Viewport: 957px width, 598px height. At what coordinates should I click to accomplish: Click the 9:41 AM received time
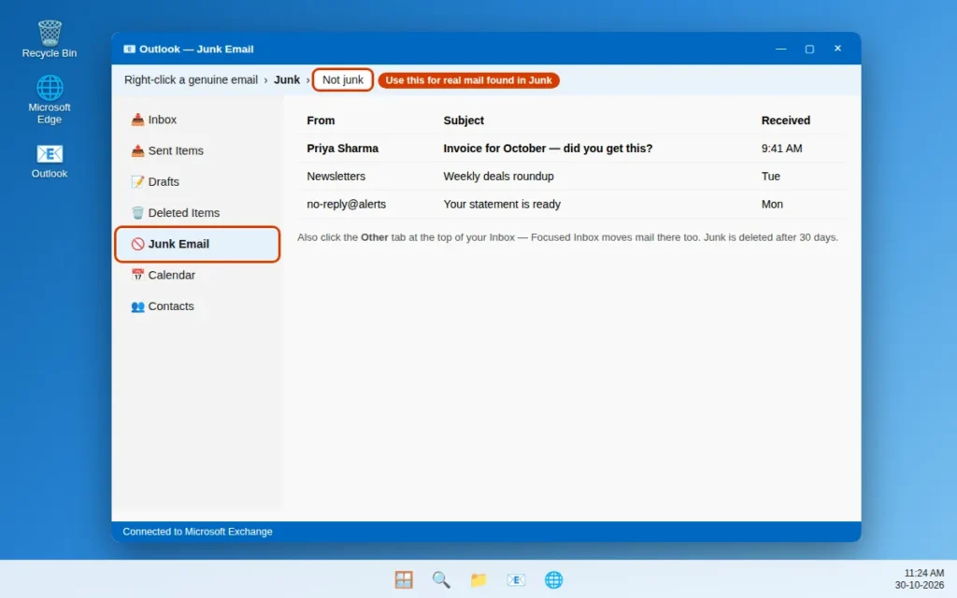[781, 149]
